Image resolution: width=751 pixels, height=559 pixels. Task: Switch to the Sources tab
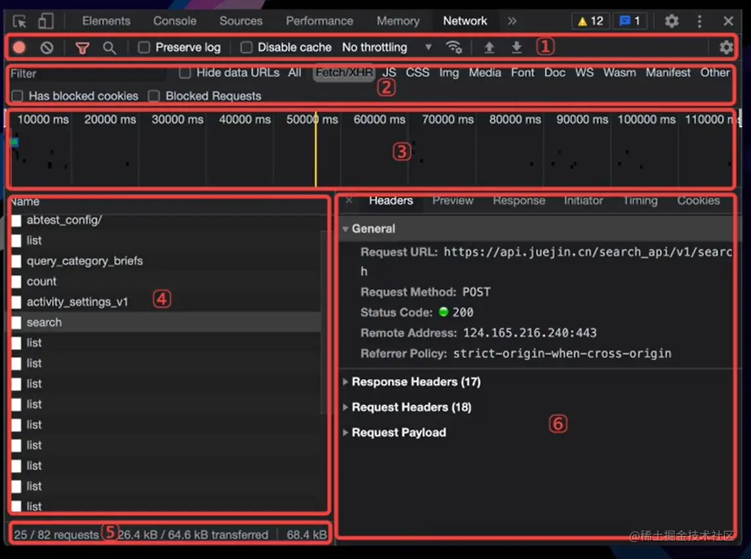[x=241, y=21]
